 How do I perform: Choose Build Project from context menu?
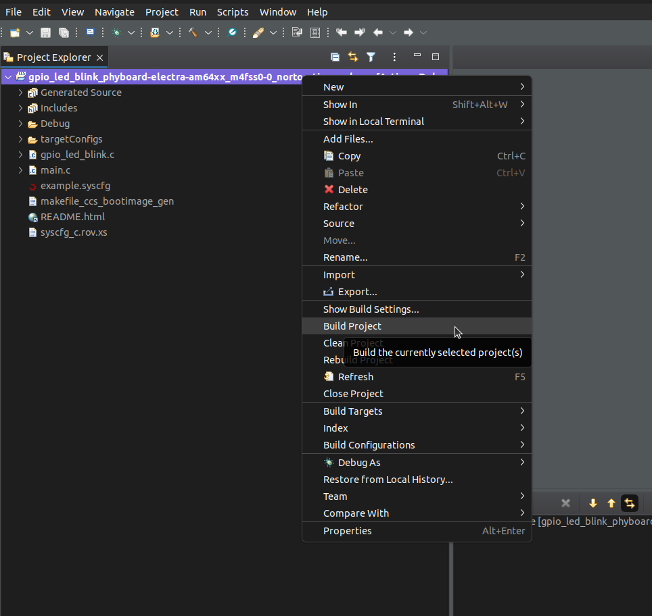click(417, 326)
